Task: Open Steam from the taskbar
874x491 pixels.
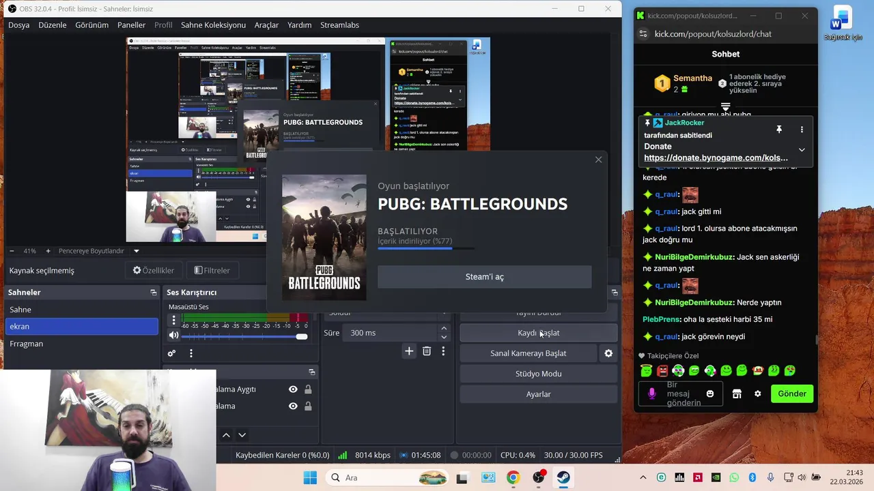Action: click(563, 477)
